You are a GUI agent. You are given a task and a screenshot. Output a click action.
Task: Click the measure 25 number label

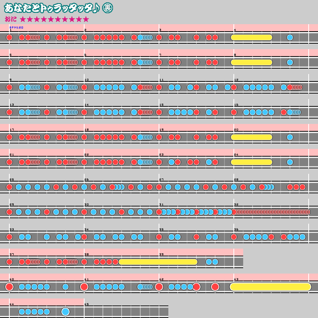point(12,180)
